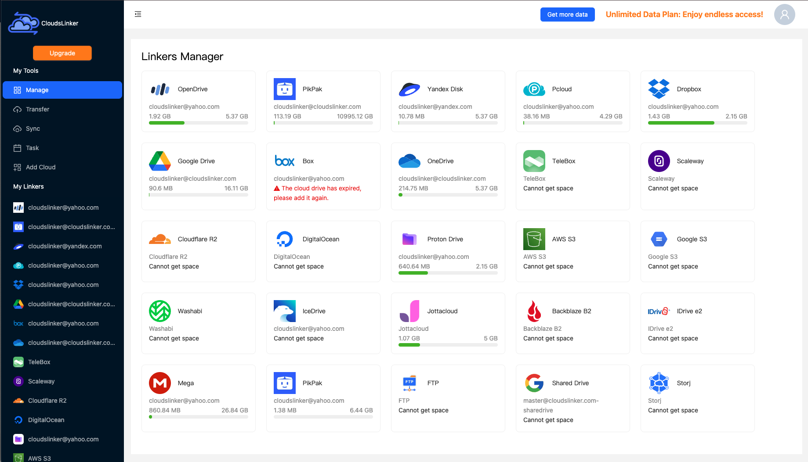The image size is (808, 462).
Task: Go to Manage in My Tools
Action: point(62,90)
